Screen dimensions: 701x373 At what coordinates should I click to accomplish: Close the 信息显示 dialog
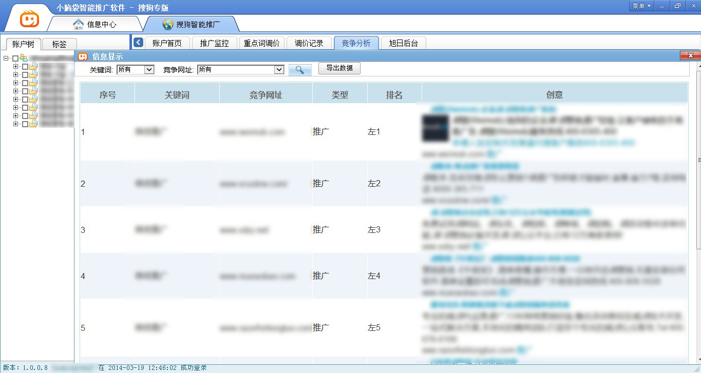coord(691,55)
